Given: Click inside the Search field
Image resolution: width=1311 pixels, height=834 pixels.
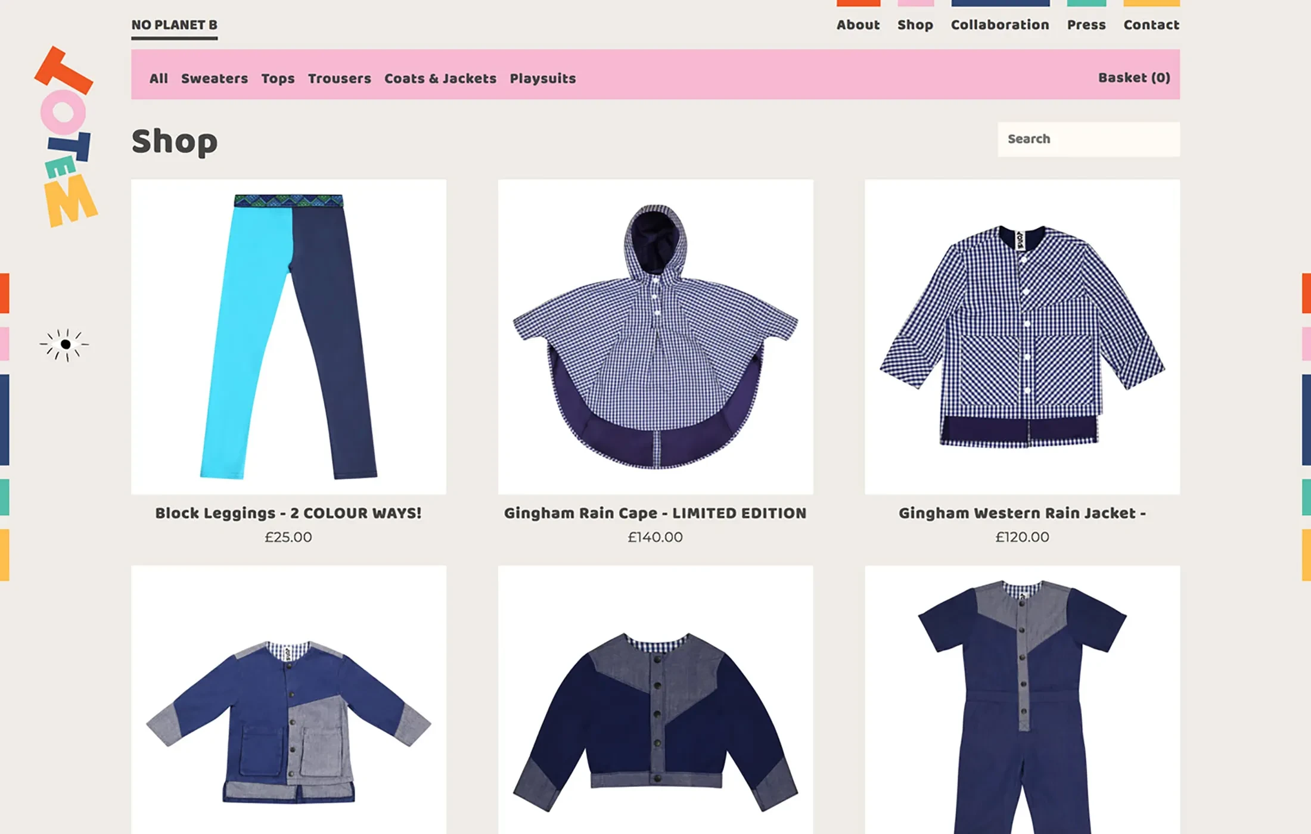Looking at the screenshot, I should (1088, 138).
